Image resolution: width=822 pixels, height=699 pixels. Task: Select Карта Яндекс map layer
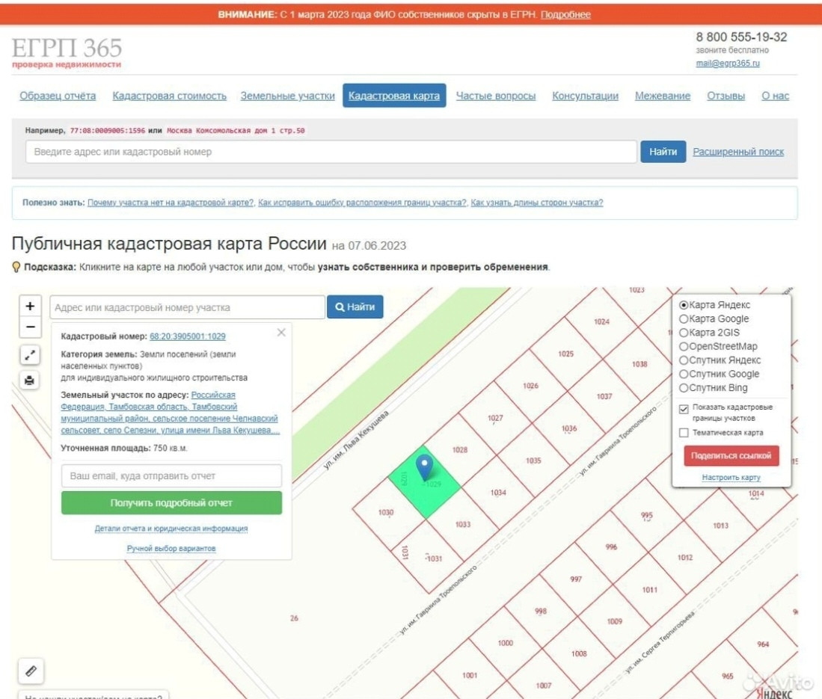pos(684,305)
